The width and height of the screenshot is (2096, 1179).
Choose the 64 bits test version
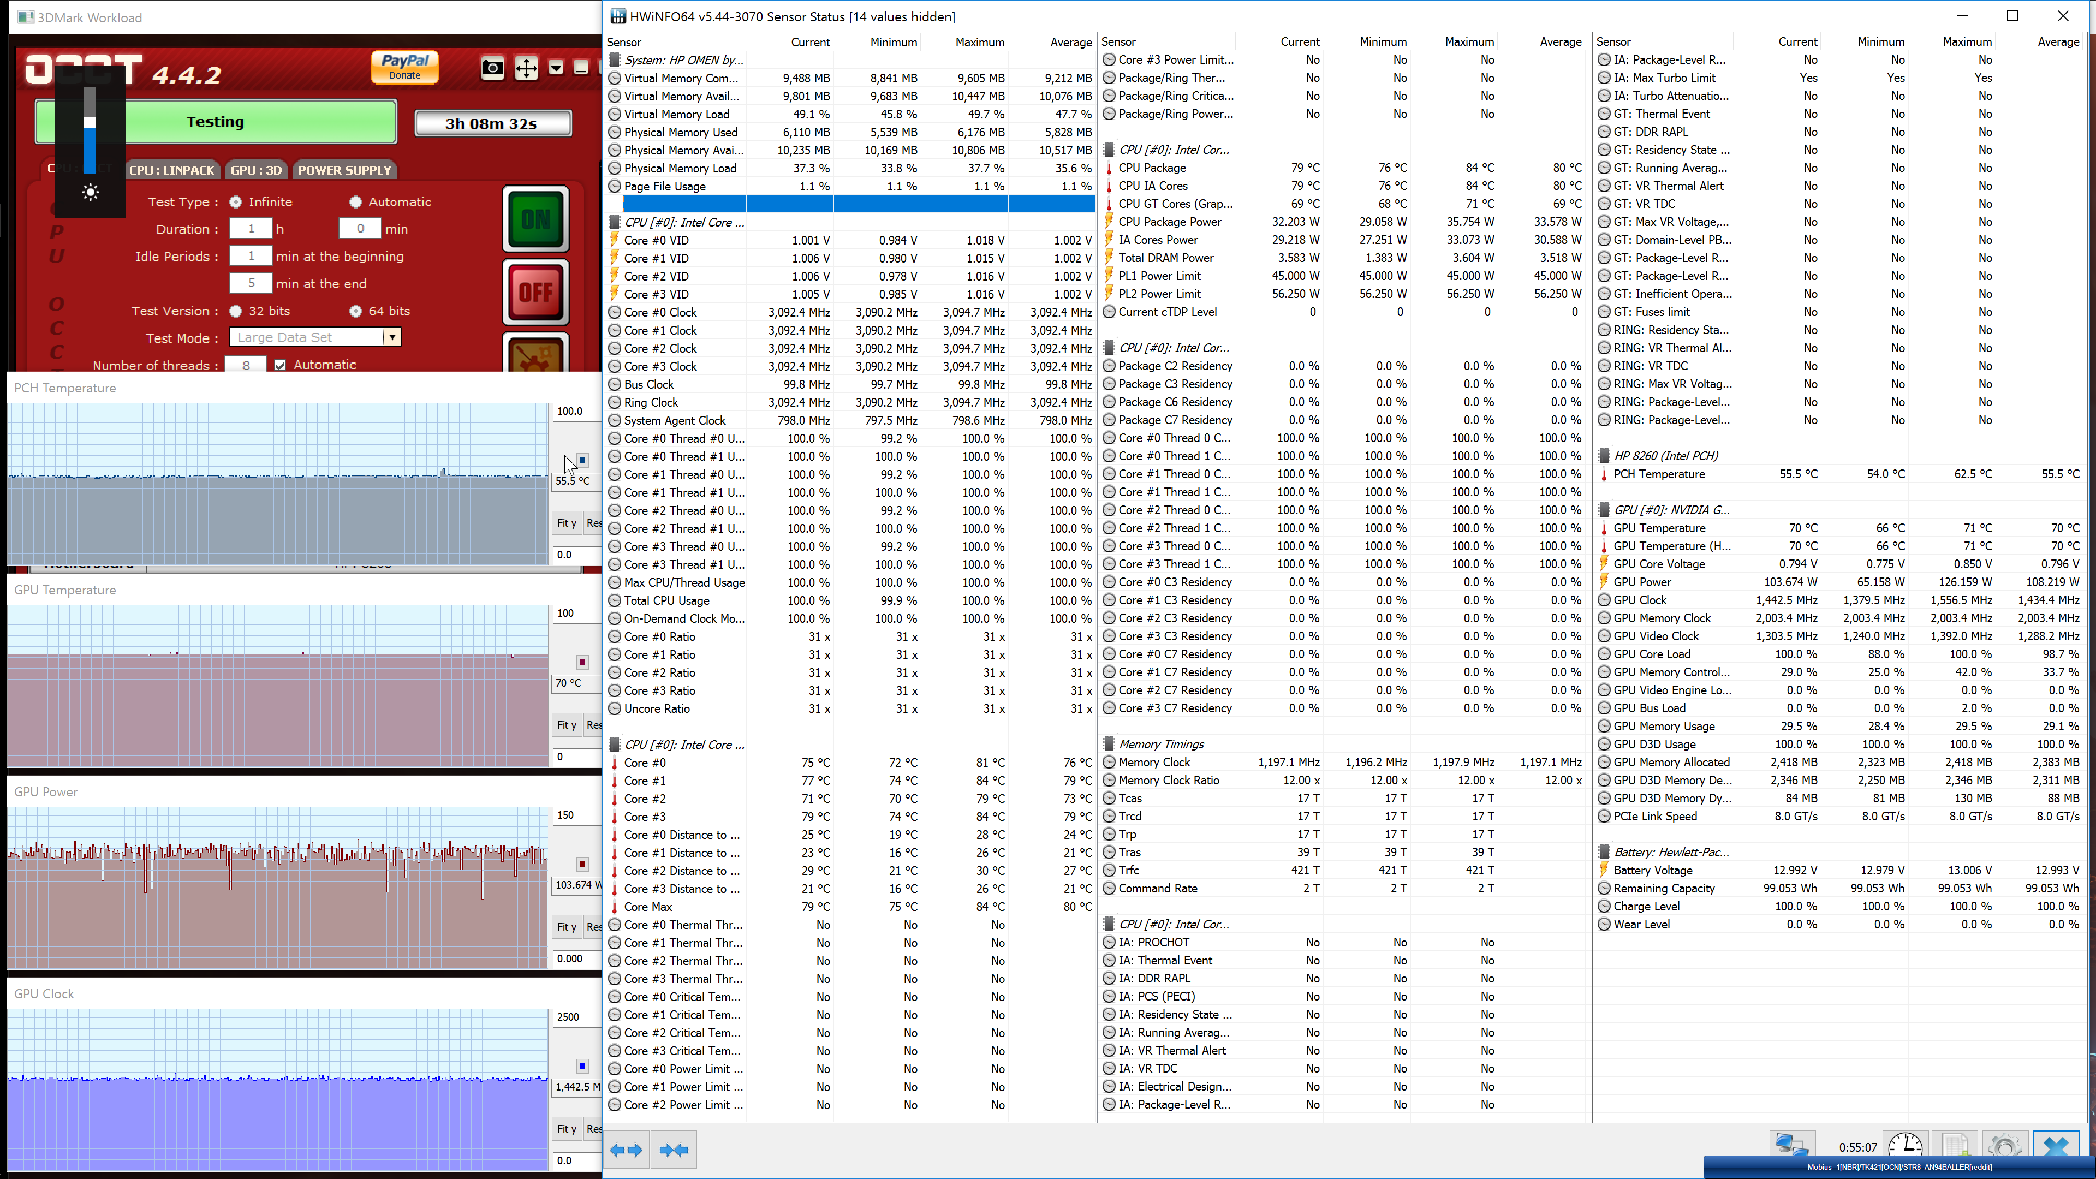coord(355,311)
